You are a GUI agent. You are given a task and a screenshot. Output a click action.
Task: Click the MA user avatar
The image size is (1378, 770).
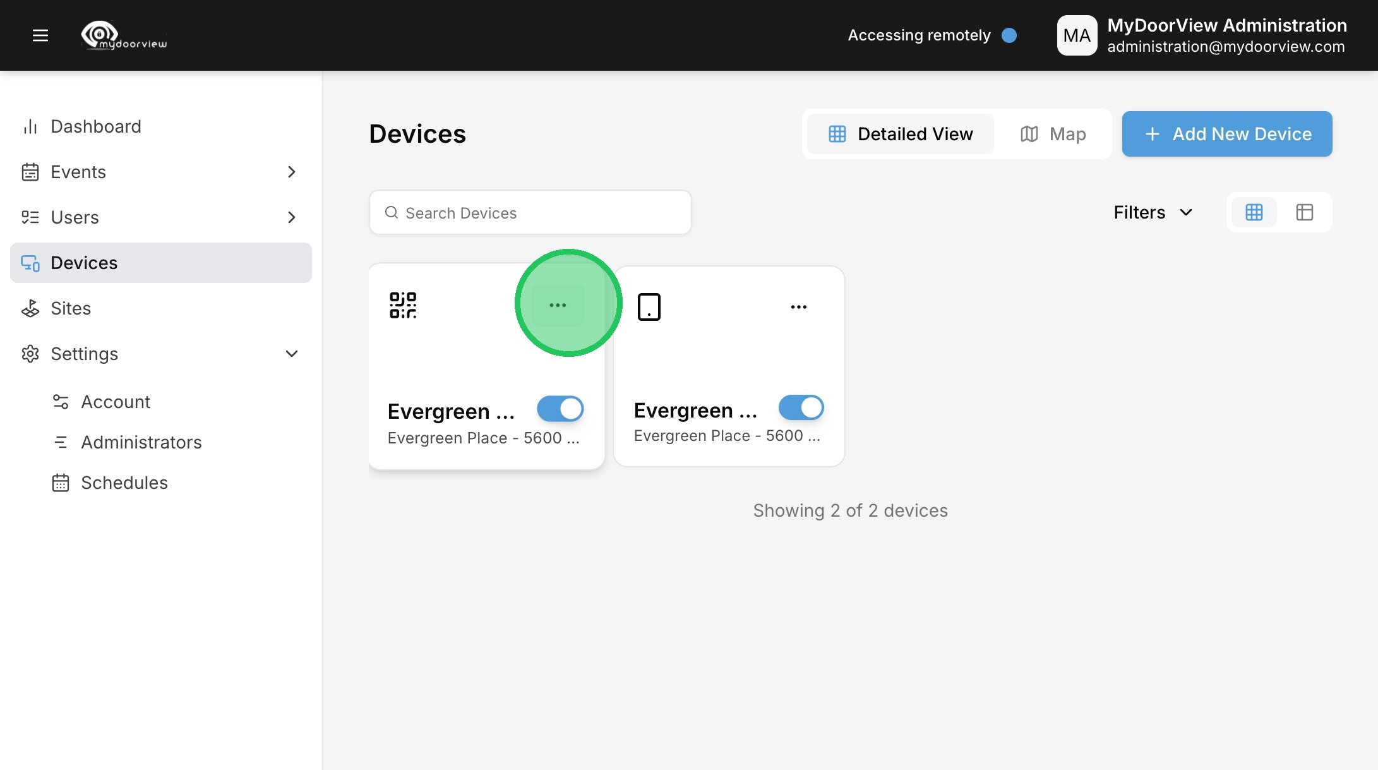point(1077,35)
